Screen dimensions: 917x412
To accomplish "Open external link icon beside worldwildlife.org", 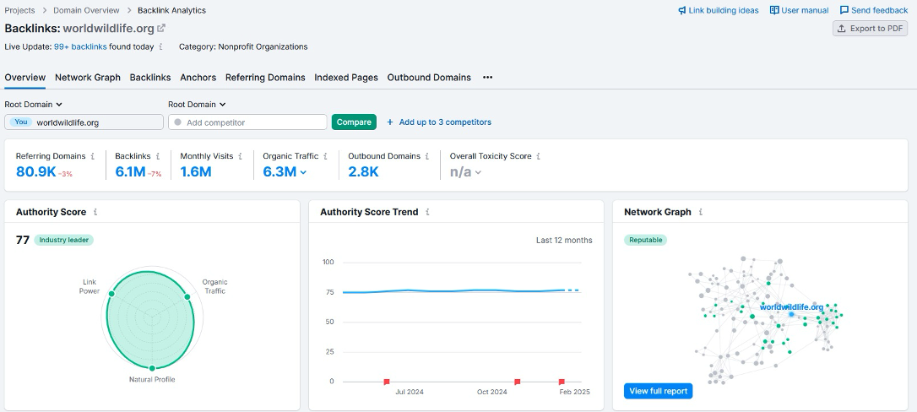I will point(161,28).
